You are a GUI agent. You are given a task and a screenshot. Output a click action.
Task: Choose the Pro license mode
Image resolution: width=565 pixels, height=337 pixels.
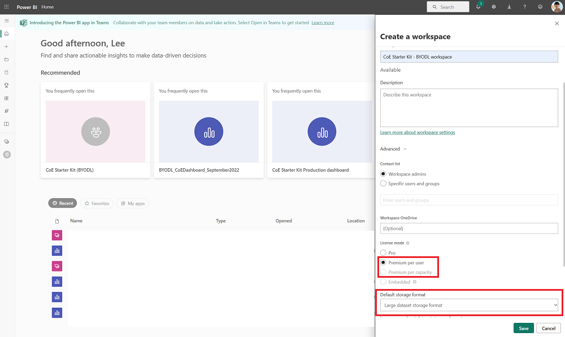[383, 253]
